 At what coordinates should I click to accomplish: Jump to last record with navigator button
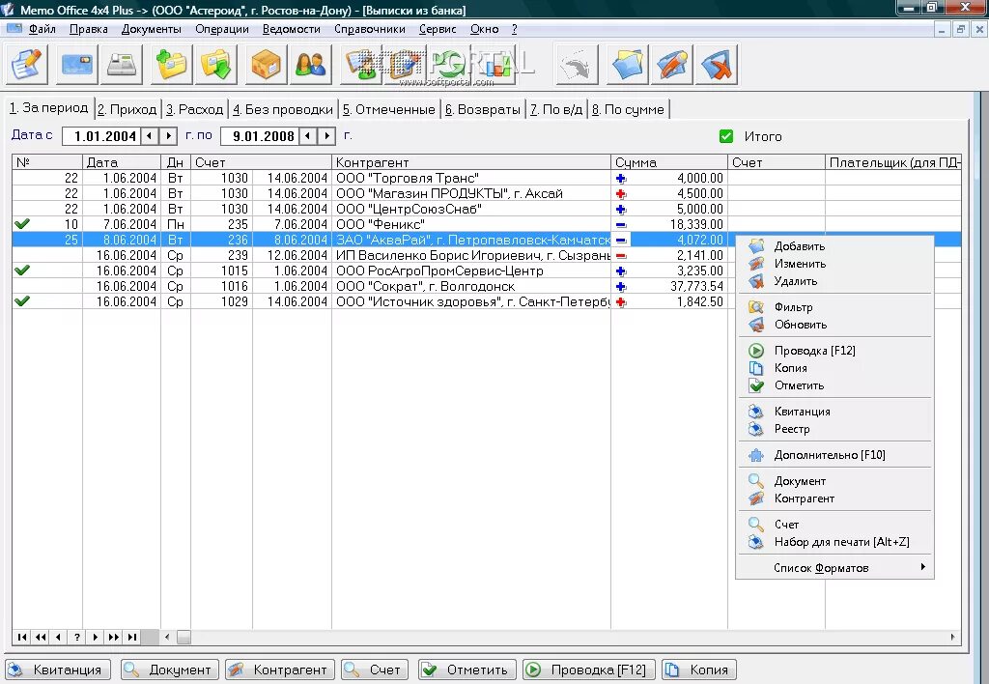[131, 637]
